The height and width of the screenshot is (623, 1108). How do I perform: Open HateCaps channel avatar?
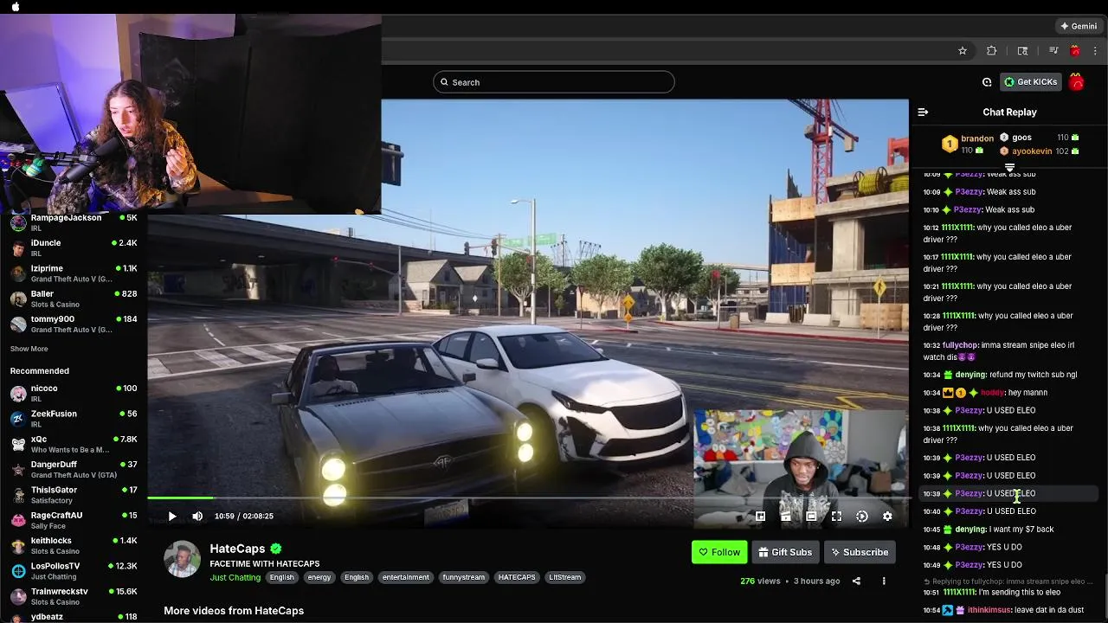pos(183,560)
